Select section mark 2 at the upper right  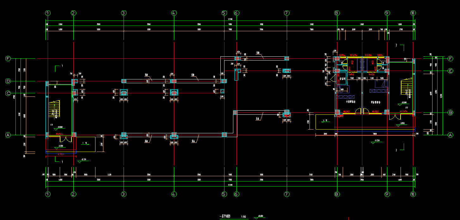400,46
